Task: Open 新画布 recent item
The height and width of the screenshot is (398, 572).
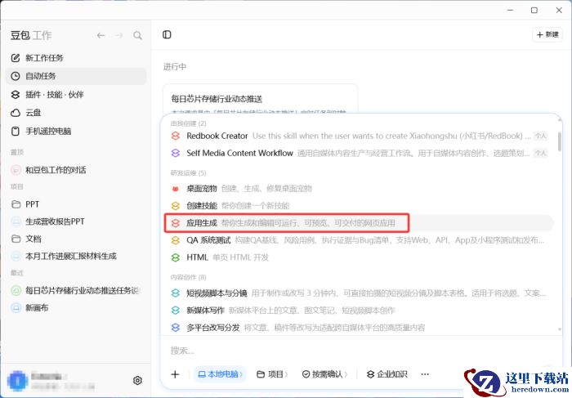Action: coord(76,308)
